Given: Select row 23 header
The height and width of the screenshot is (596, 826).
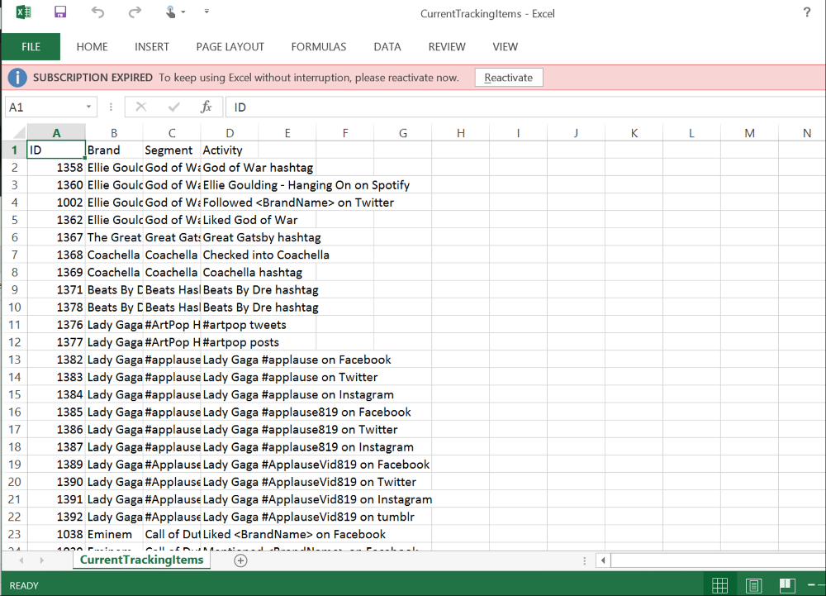Looking at the screenshot, I should point(14,534).
